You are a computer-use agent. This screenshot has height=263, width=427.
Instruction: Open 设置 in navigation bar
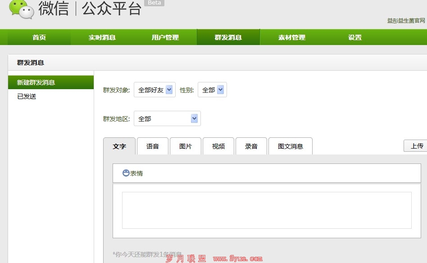pyautogui.click(x=355, y=37)
